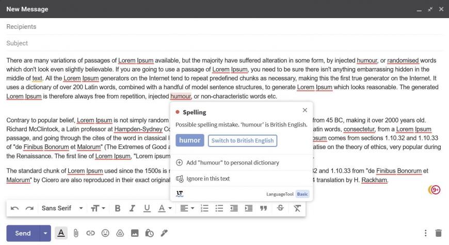Redo the last edit
Image resolution: width=449 pixels, height=245 pixels.
(29, 208)
